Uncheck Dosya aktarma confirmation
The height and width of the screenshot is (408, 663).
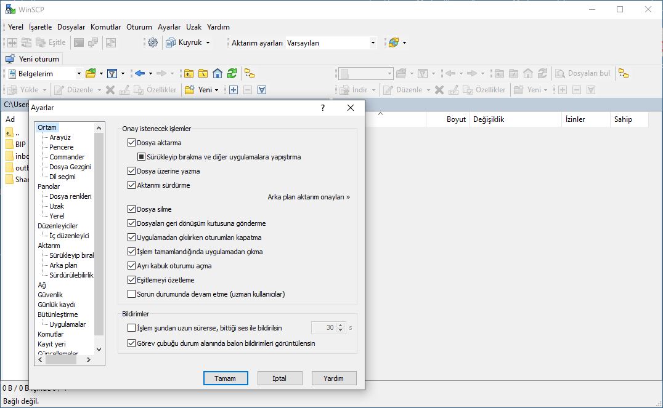click(x=131, y=143)
